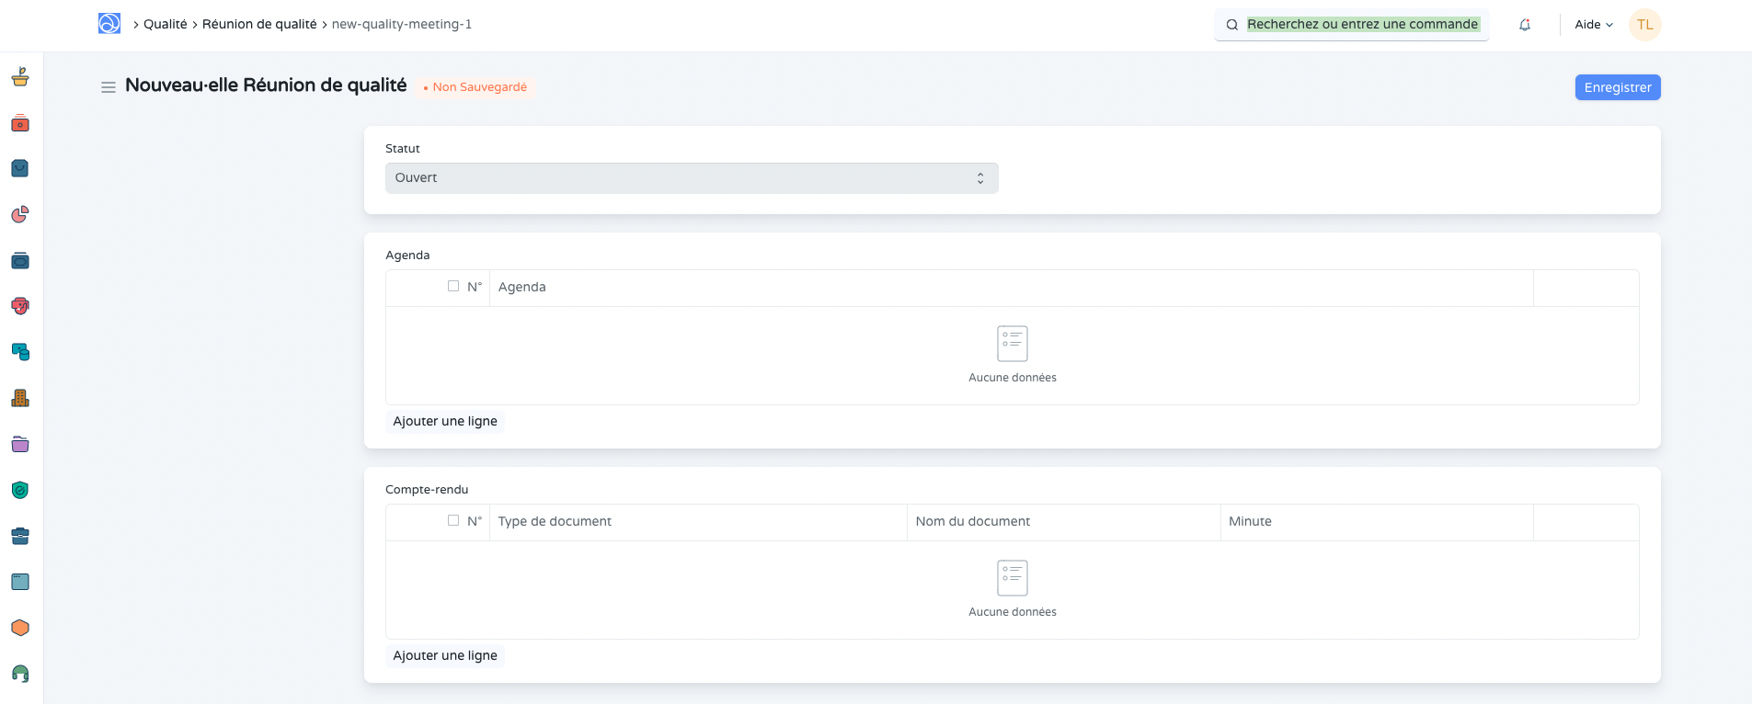The height and width of the screenshot is (704, 1752).
Task: Open the red camera sidebar icon
Action: (20, 123)
